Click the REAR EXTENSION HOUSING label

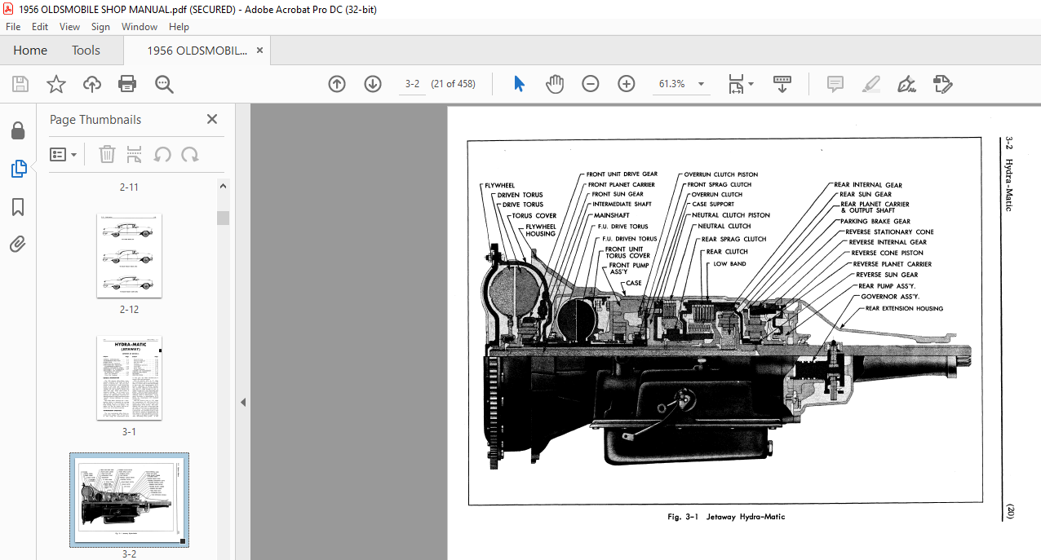[904, 309]
